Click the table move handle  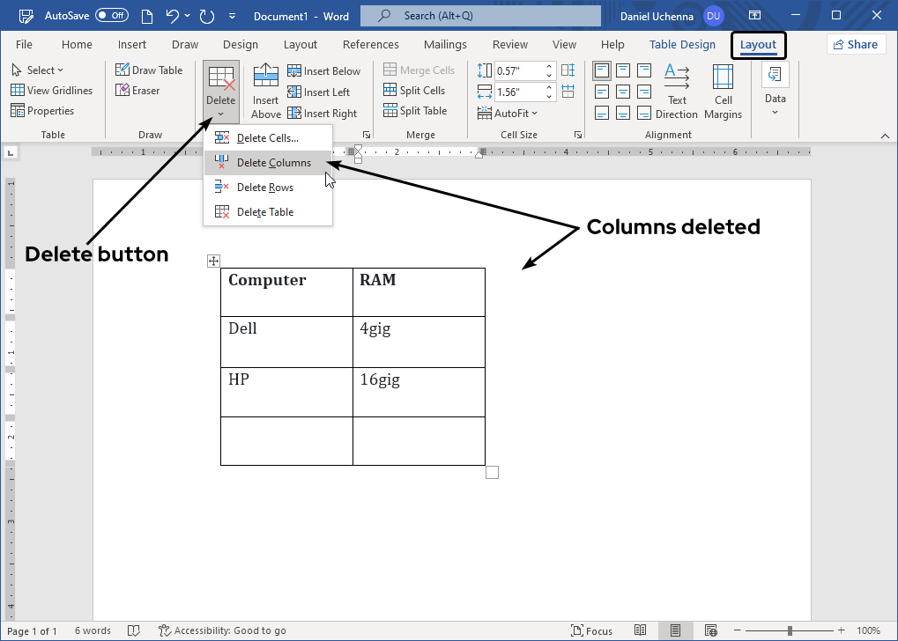tap(212, 261)
